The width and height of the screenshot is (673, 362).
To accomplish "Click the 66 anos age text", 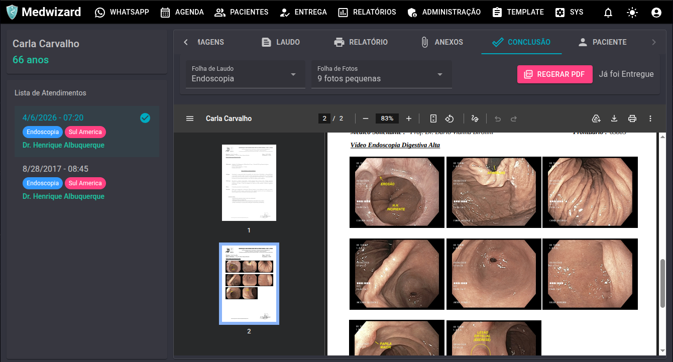I will (x=31, y=60).
